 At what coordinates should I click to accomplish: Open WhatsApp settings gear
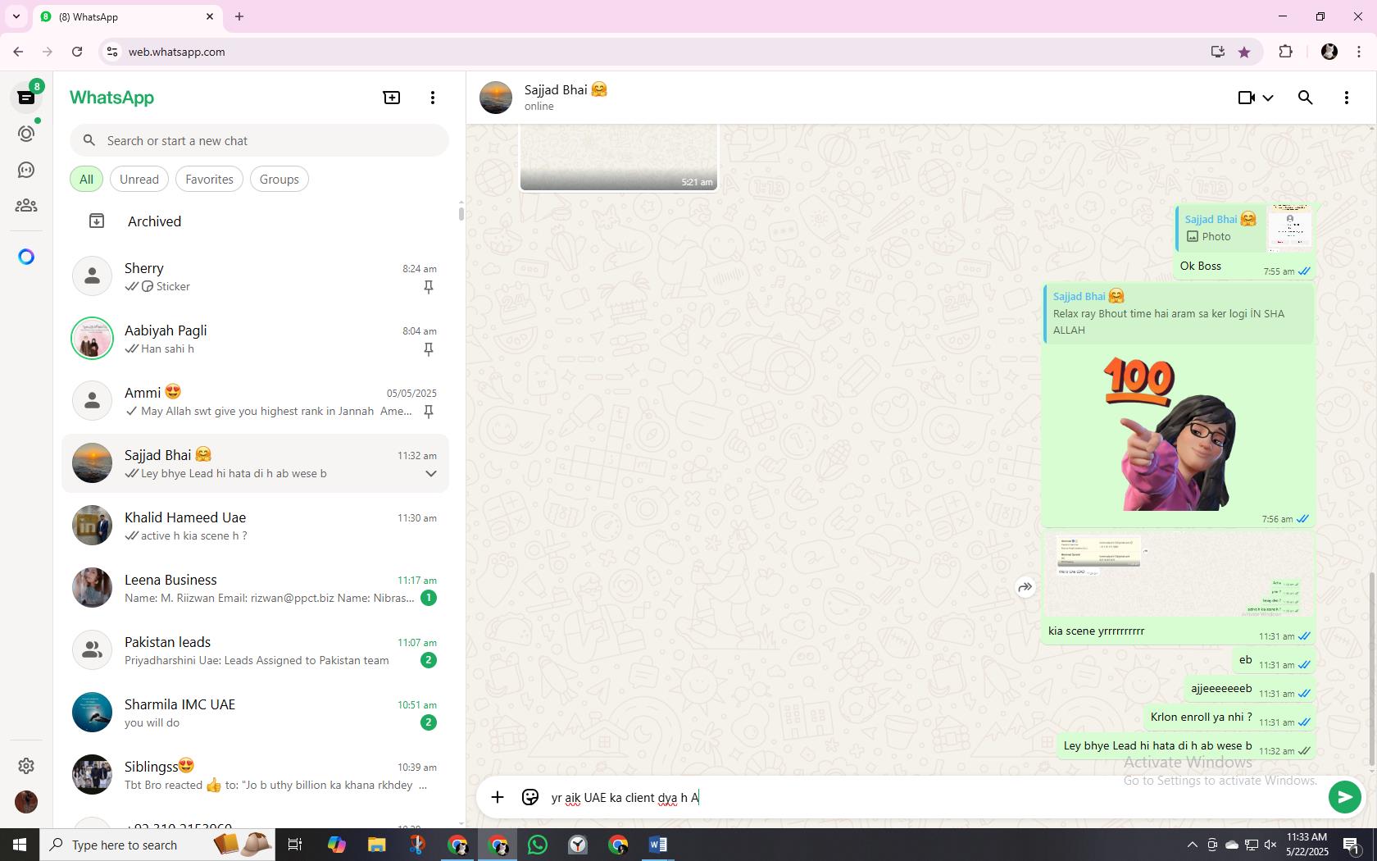26,765
